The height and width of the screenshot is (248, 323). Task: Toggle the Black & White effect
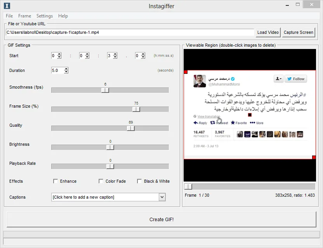tap(139, 181)
